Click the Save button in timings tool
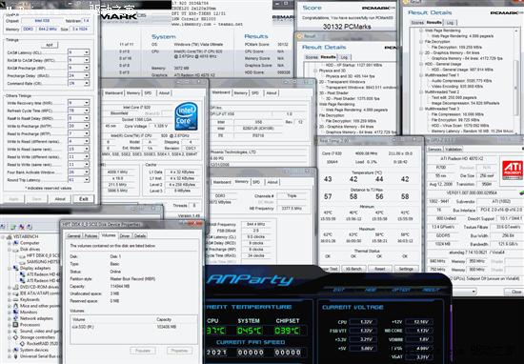Viewport: 524px width, 364px height. tap(37, 199)
